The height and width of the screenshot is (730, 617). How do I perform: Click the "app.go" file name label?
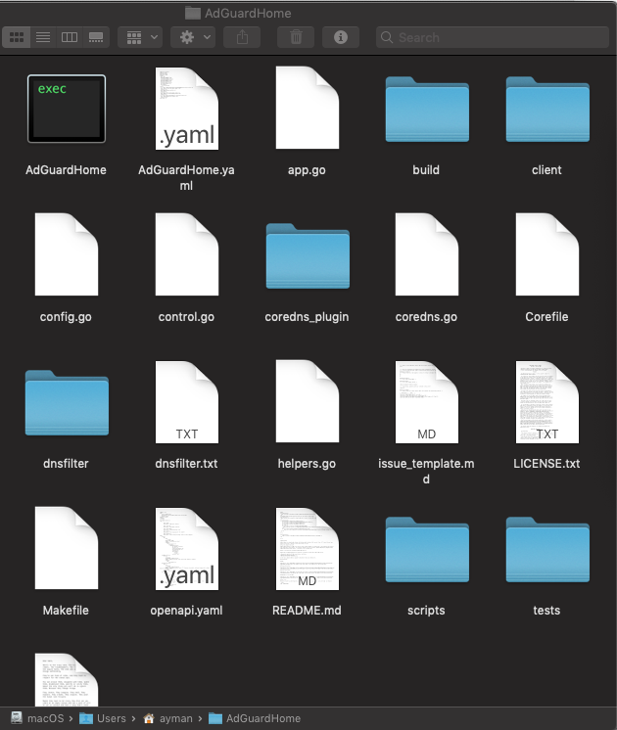click(x=307, y=170)
